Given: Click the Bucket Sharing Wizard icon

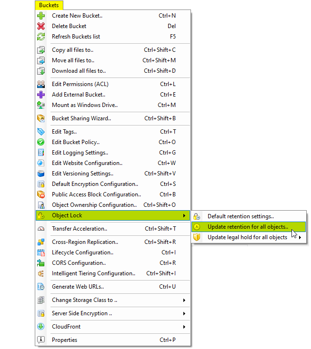Looking at the screenshot, I should coord(41,119).
